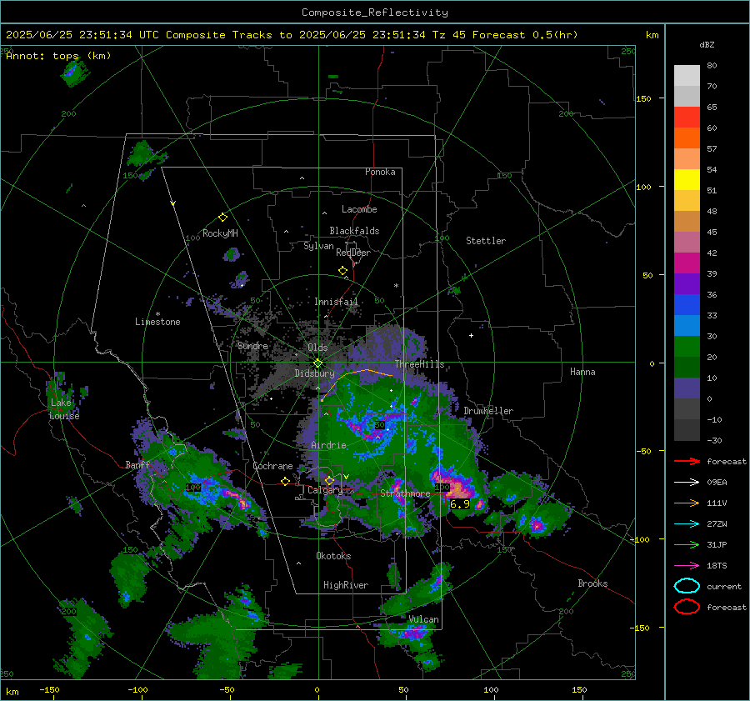Click the Banff label

[x=137, y=465]
